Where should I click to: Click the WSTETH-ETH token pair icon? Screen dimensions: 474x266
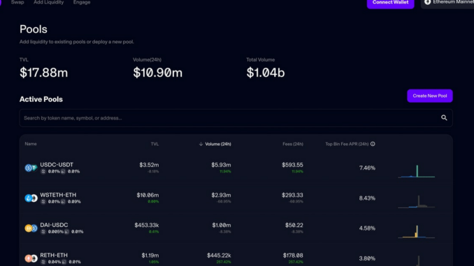pos(31,198)
